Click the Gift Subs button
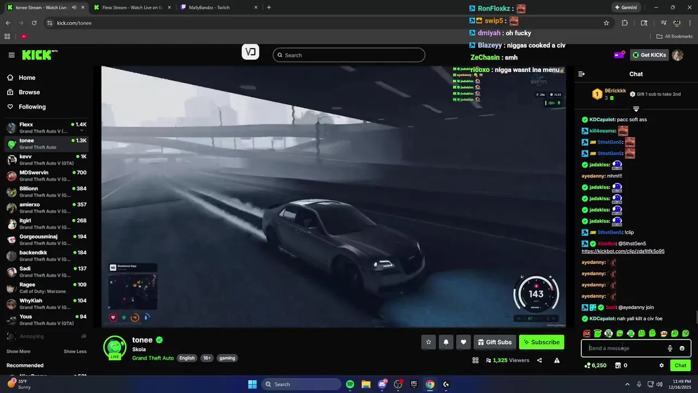 coord(495,342)
